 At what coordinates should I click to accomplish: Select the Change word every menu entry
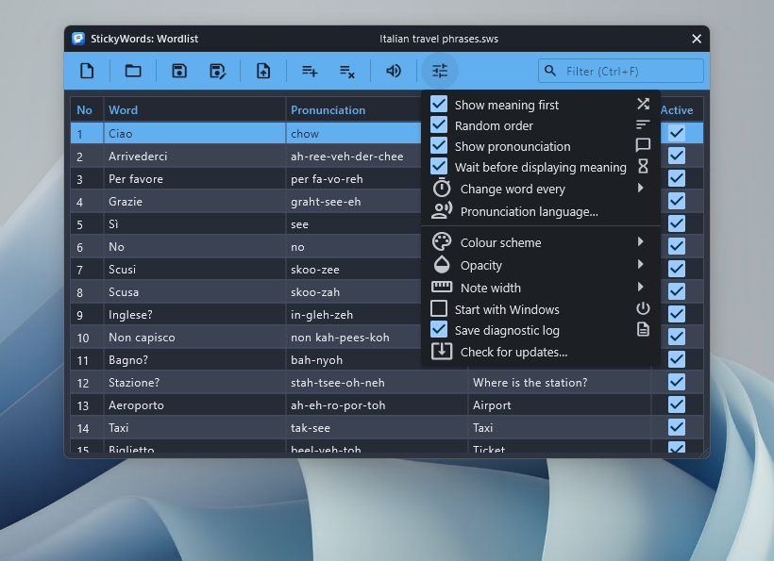coord(541,189)
